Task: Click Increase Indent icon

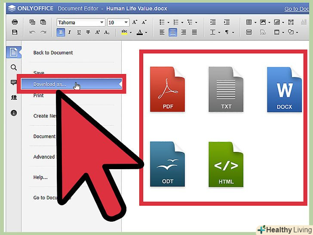Action: pyautogui.click(x=227, y=22)
